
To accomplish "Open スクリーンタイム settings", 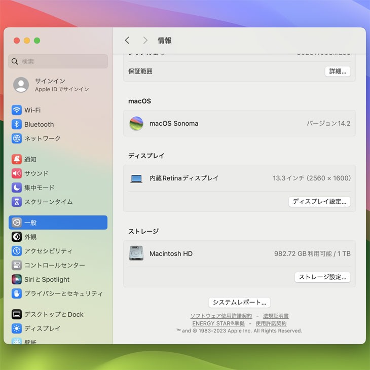I will (x=58, y=202).
